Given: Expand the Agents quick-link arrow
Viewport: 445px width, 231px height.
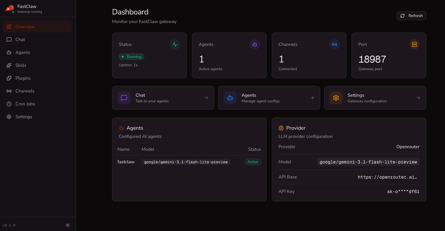Looking at the screenshot, I should pos(312,98).
